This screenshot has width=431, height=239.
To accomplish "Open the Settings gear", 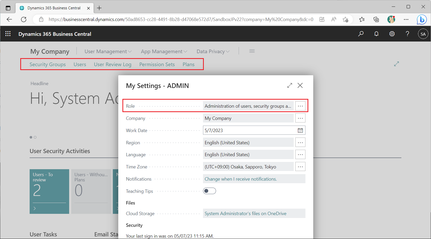I will (392, 34).
